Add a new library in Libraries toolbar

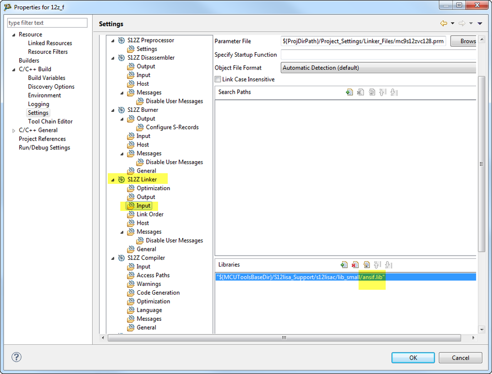click(x=344, y=265)
